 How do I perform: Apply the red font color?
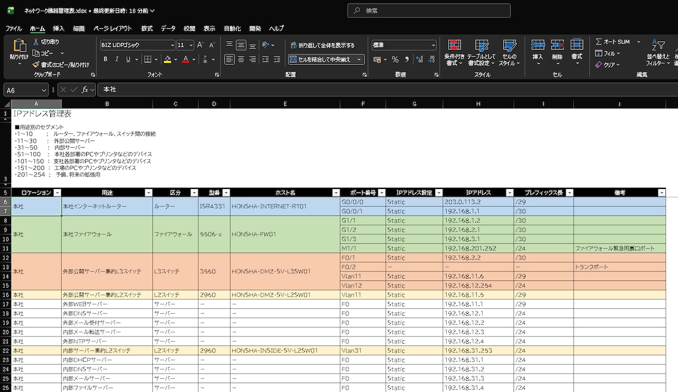pyautogui.click(x=186, y=59)
